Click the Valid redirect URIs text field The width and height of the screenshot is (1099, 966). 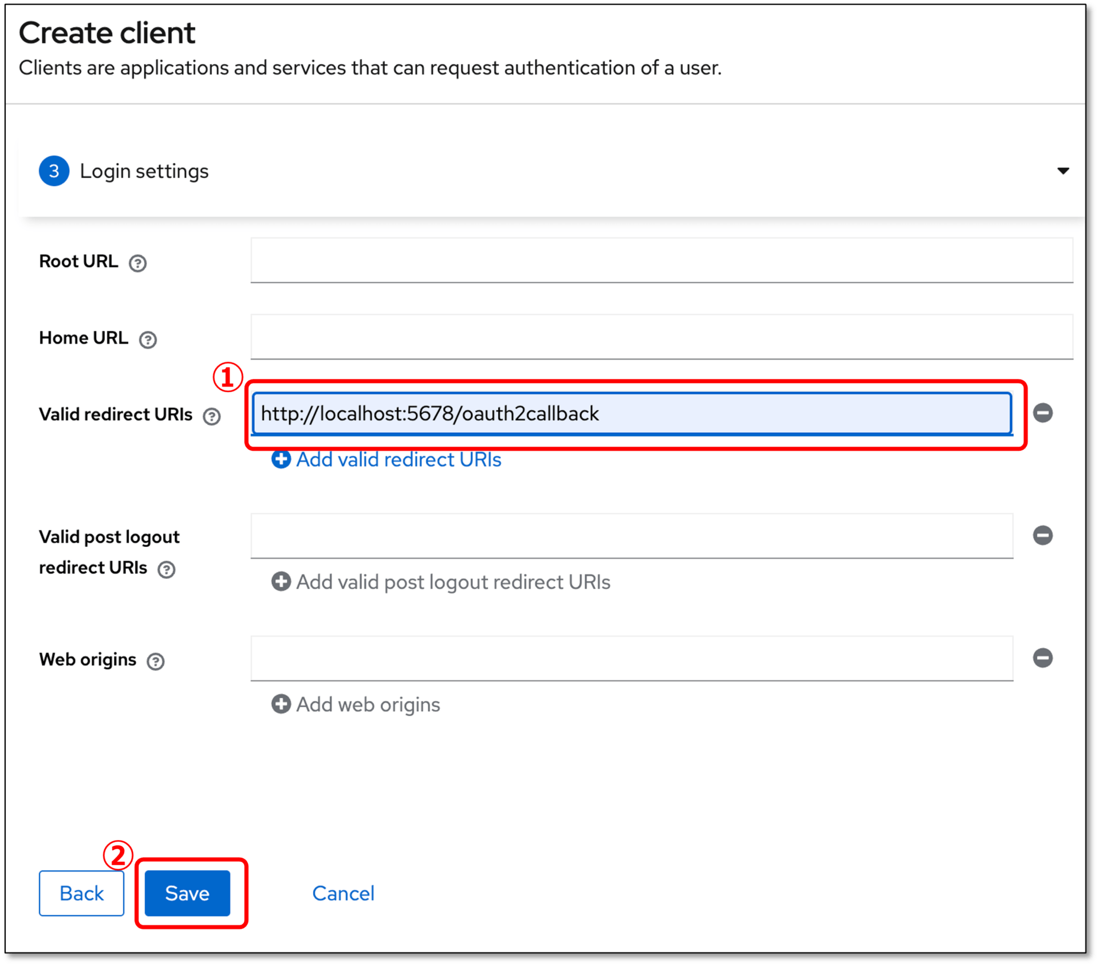pyautogui.click(x=631, y=413)
